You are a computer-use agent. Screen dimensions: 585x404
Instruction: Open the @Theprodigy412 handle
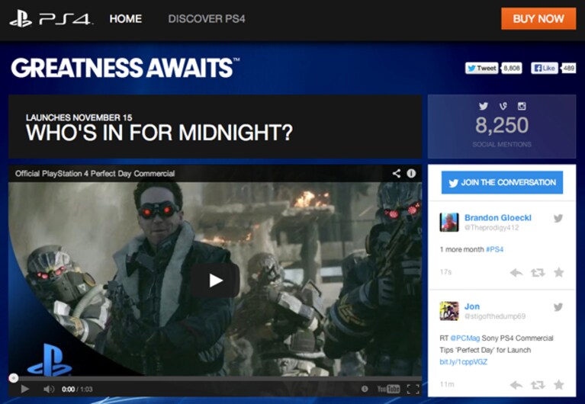[491, 228]
